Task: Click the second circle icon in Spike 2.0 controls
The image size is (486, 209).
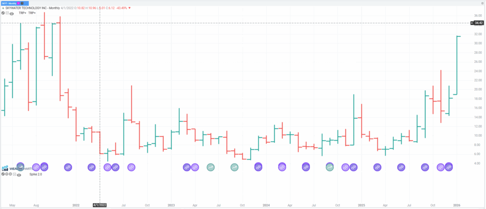Action: (x=6, y=174)
